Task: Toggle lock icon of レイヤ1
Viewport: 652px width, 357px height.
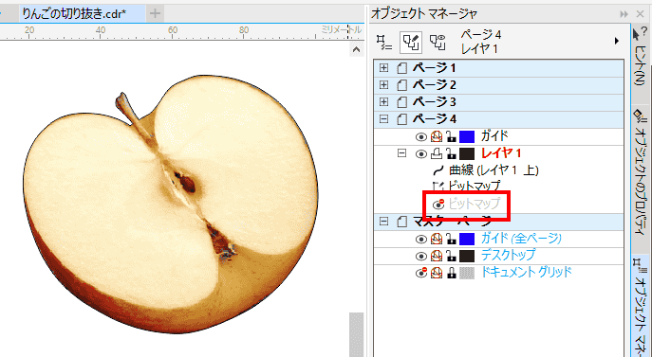Action: [451, 153]
